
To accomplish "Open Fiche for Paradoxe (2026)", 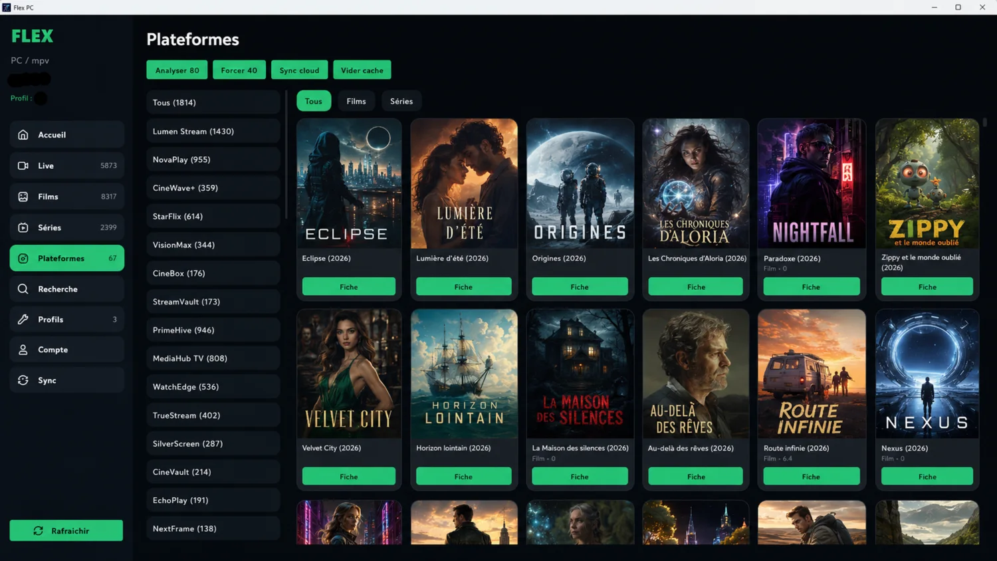I will click(812, 286).
